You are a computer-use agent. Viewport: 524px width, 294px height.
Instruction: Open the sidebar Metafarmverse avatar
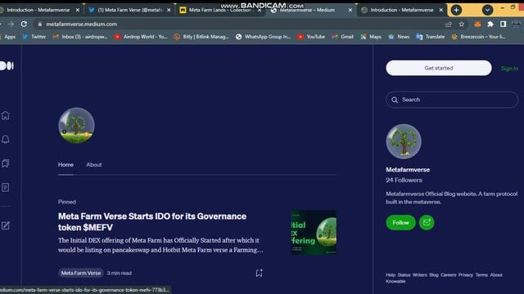tap(404, 141)
